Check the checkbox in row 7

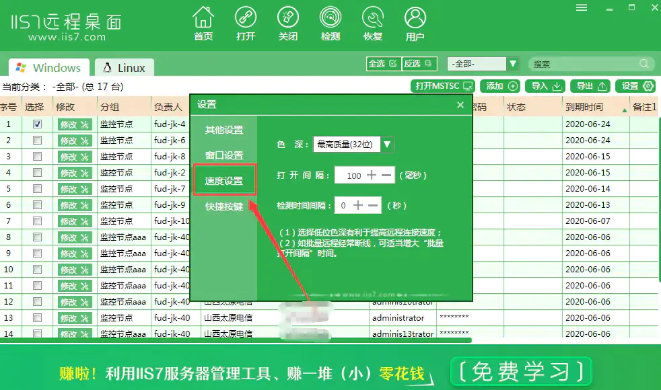(x=38, y=221)
